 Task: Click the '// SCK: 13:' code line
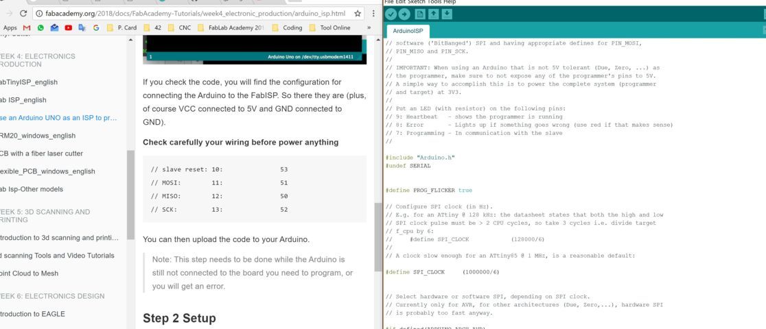(220, 210)
